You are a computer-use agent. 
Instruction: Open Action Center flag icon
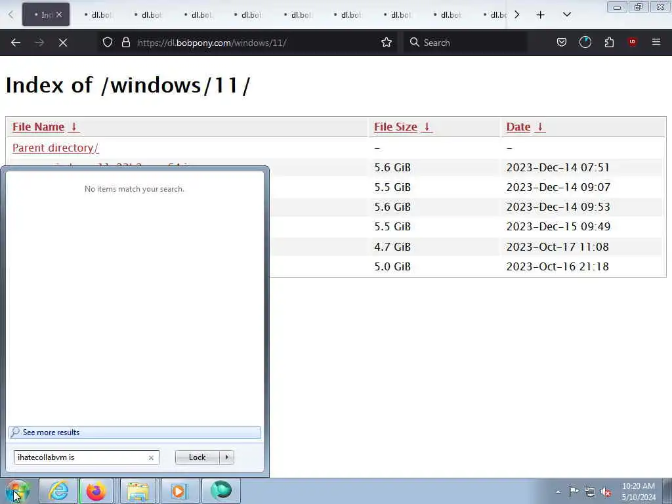[574, 491]
